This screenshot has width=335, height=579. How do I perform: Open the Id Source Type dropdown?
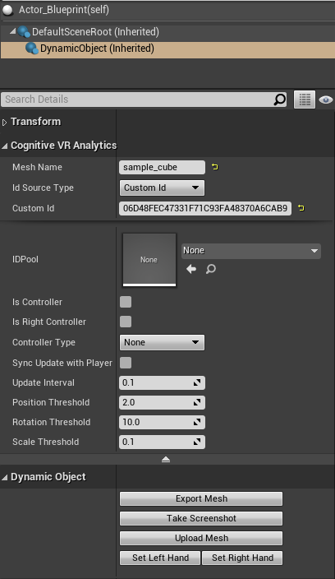pos(162,188)
